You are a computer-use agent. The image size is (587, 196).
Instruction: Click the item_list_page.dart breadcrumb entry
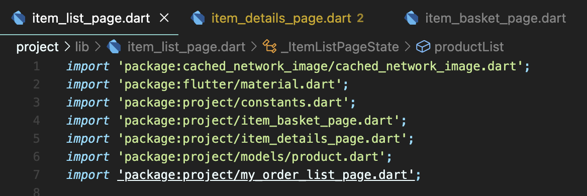[186, 47]
